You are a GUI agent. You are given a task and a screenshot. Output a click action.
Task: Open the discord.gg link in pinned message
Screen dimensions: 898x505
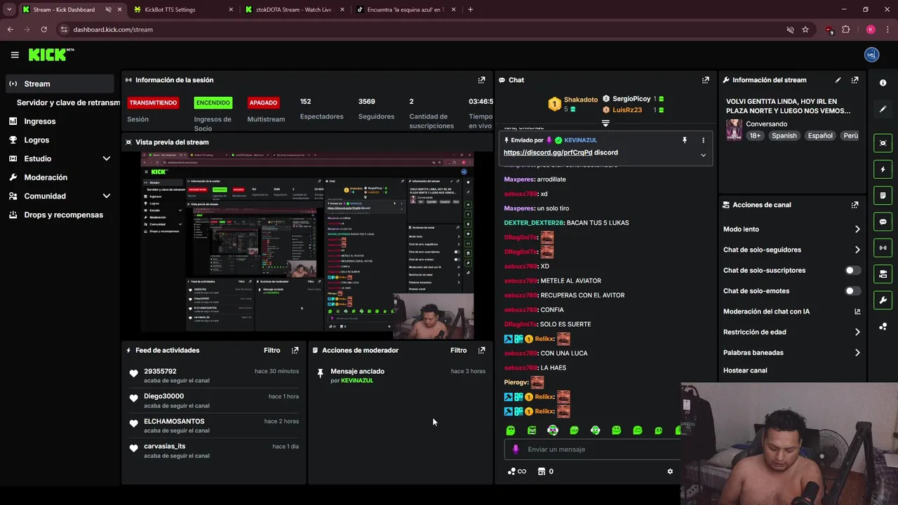[x=548, y=152]
